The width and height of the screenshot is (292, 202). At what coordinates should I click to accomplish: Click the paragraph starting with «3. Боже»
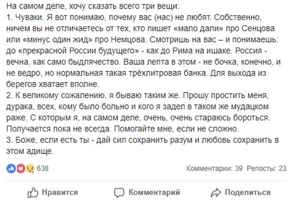(x=141, y=141)
